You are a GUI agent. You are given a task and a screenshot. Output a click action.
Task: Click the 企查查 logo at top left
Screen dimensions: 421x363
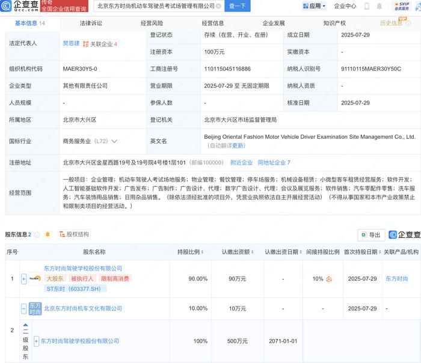[19, 5]
